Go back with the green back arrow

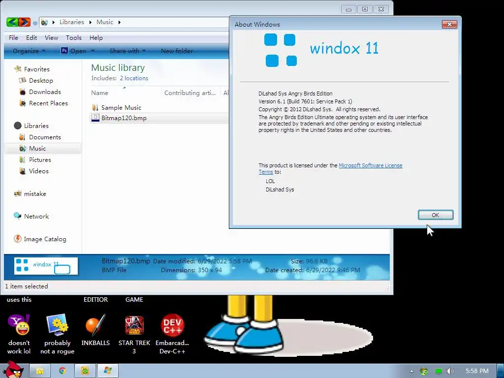coord(12,22)
